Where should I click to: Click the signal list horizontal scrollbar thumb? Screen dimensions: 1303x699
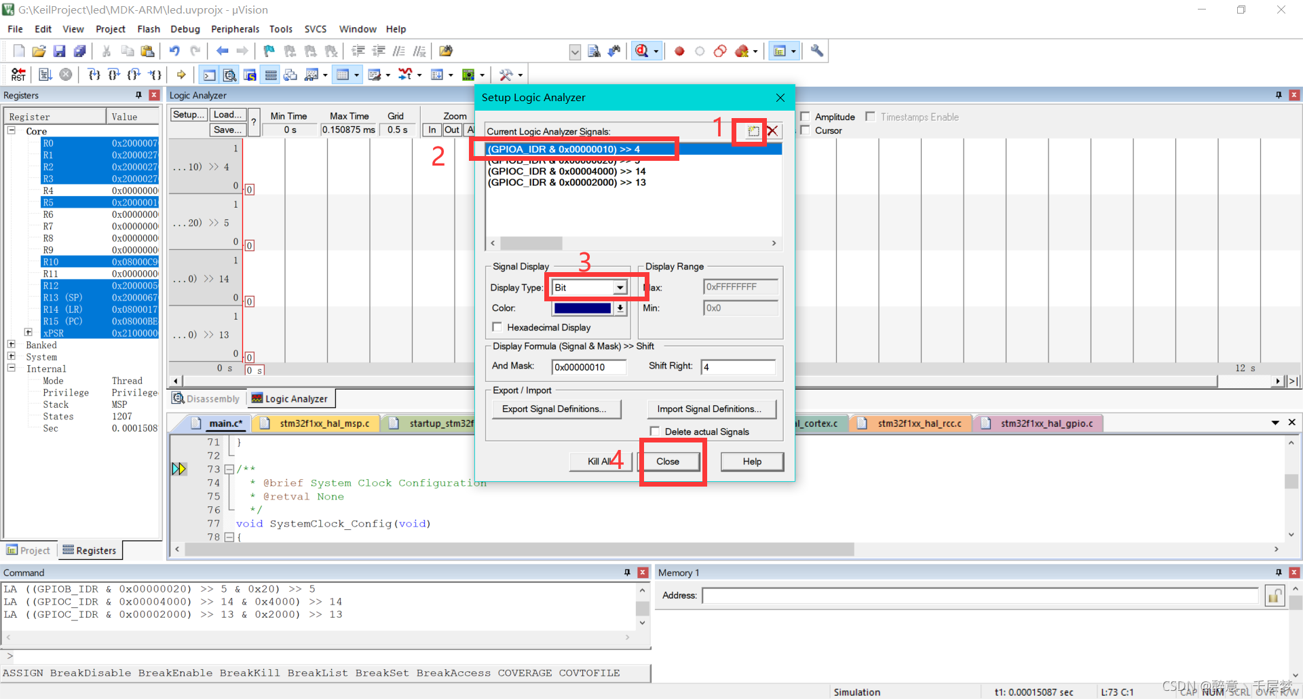[531, 243]
